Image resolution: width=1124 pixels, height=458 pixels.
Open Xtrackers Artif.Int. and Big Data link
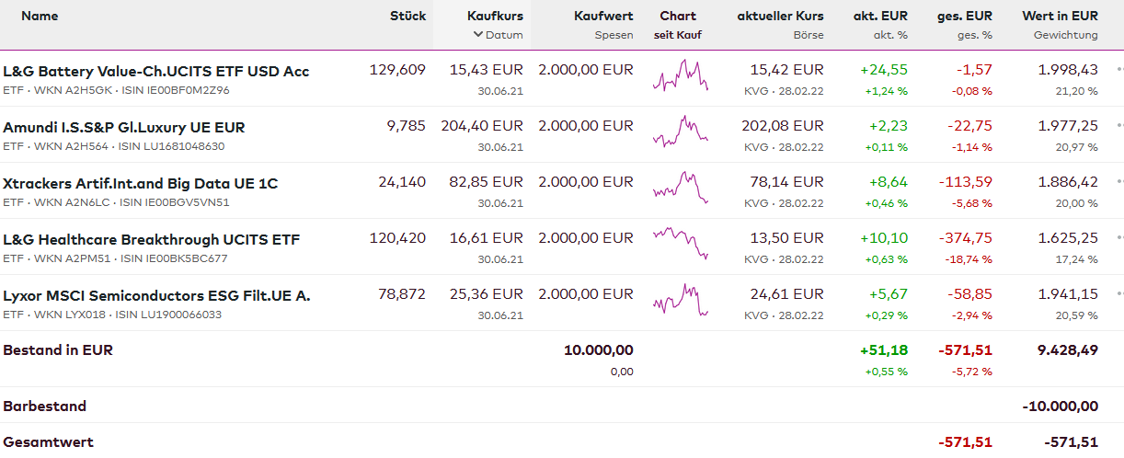[x=140, y=183]
